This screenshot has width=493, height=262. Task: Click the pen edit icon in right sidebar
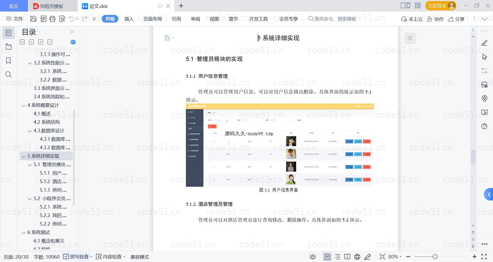click(x=484, y=43)
